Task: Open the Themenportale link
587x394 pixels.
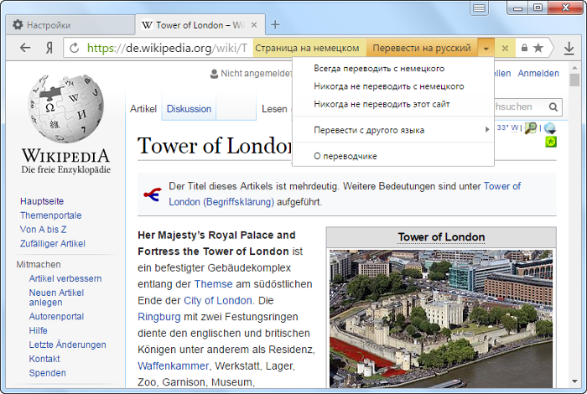Action: 51,215
